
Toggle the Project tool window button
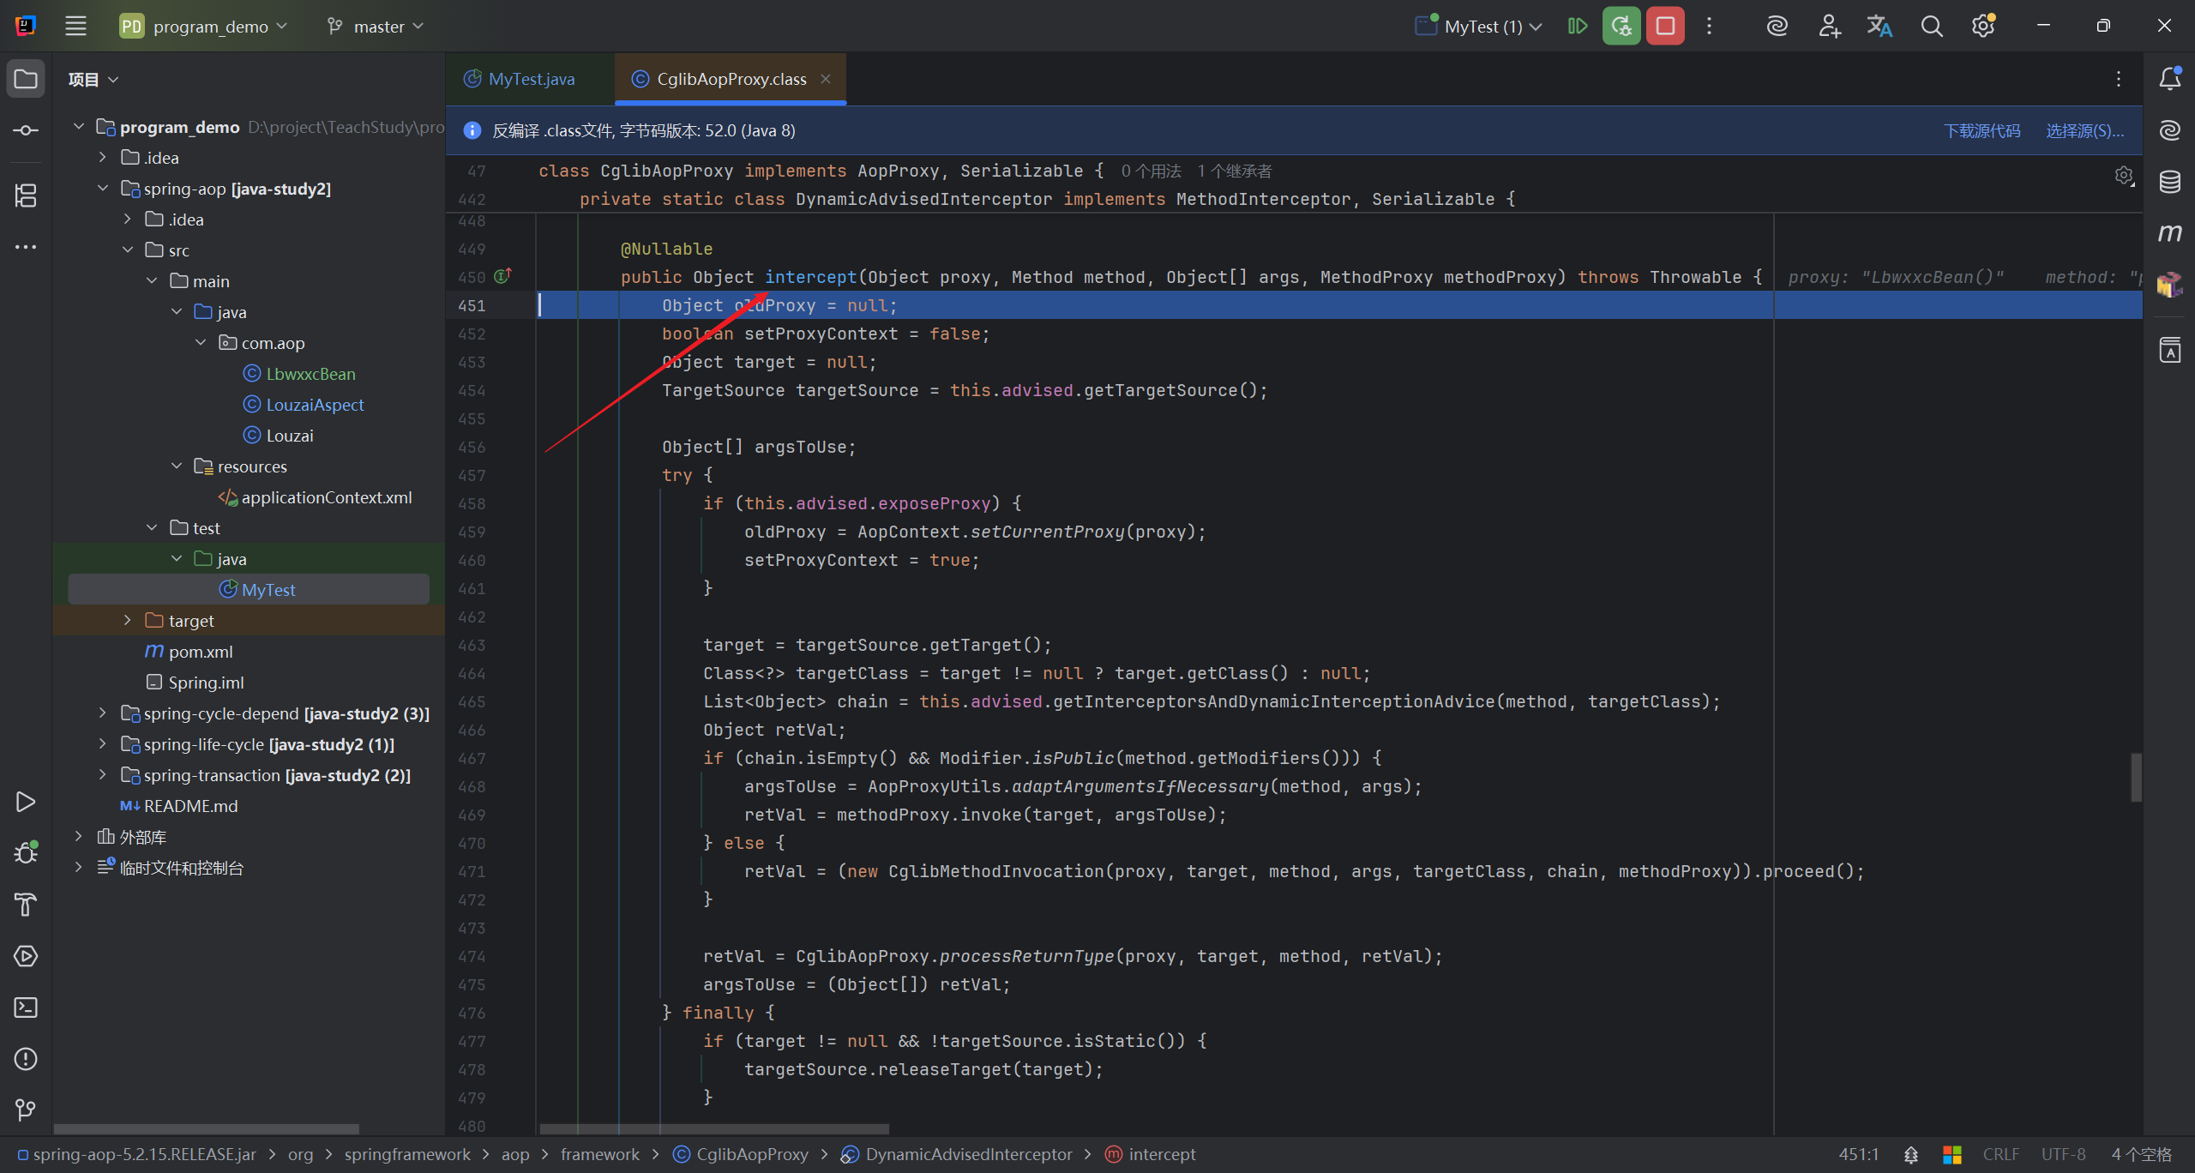(x=26, y=79)
